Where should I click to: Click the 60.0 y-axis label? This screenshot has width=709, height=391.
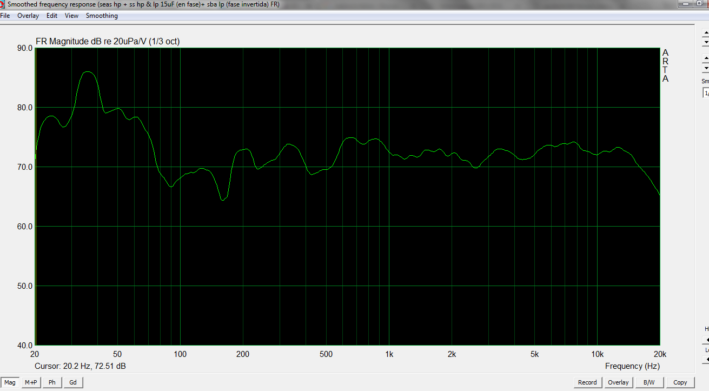click(25, 227)
